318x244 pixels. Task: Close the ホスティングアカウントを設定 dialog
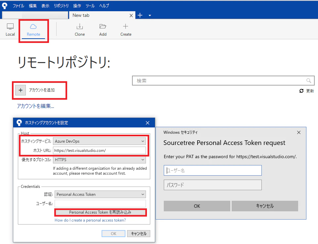click(x=148, y=123)
